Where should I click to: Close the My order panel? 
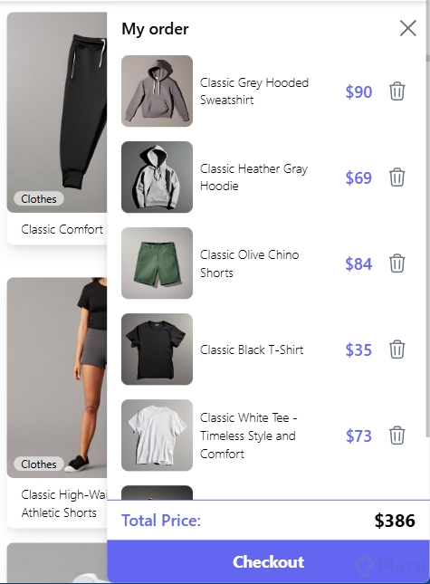point(408,28)
